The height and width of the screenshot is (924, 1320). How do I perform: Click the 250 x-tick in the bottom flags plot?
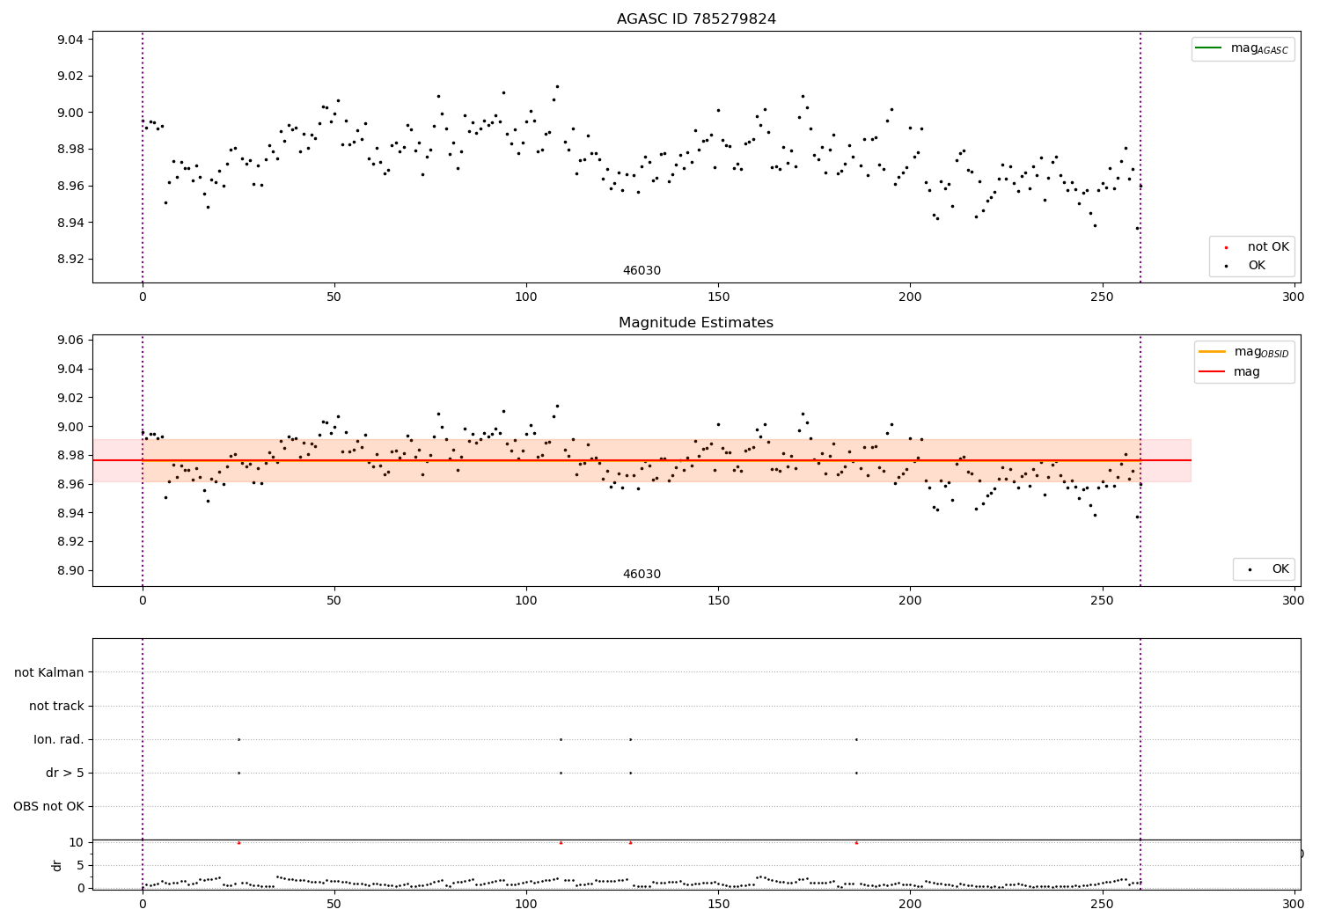pos(1102,905)
